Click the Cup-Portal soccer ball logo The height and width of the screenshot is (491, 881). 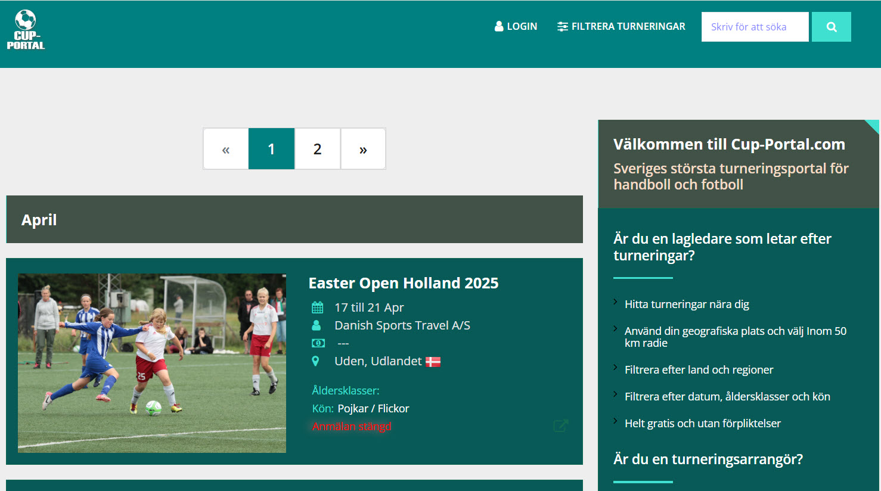(x=26, y=29)
